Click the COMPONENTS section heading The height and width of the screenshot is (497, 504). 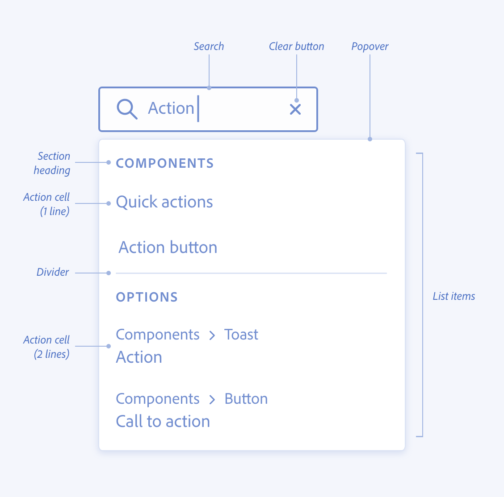tap(164, 163)
